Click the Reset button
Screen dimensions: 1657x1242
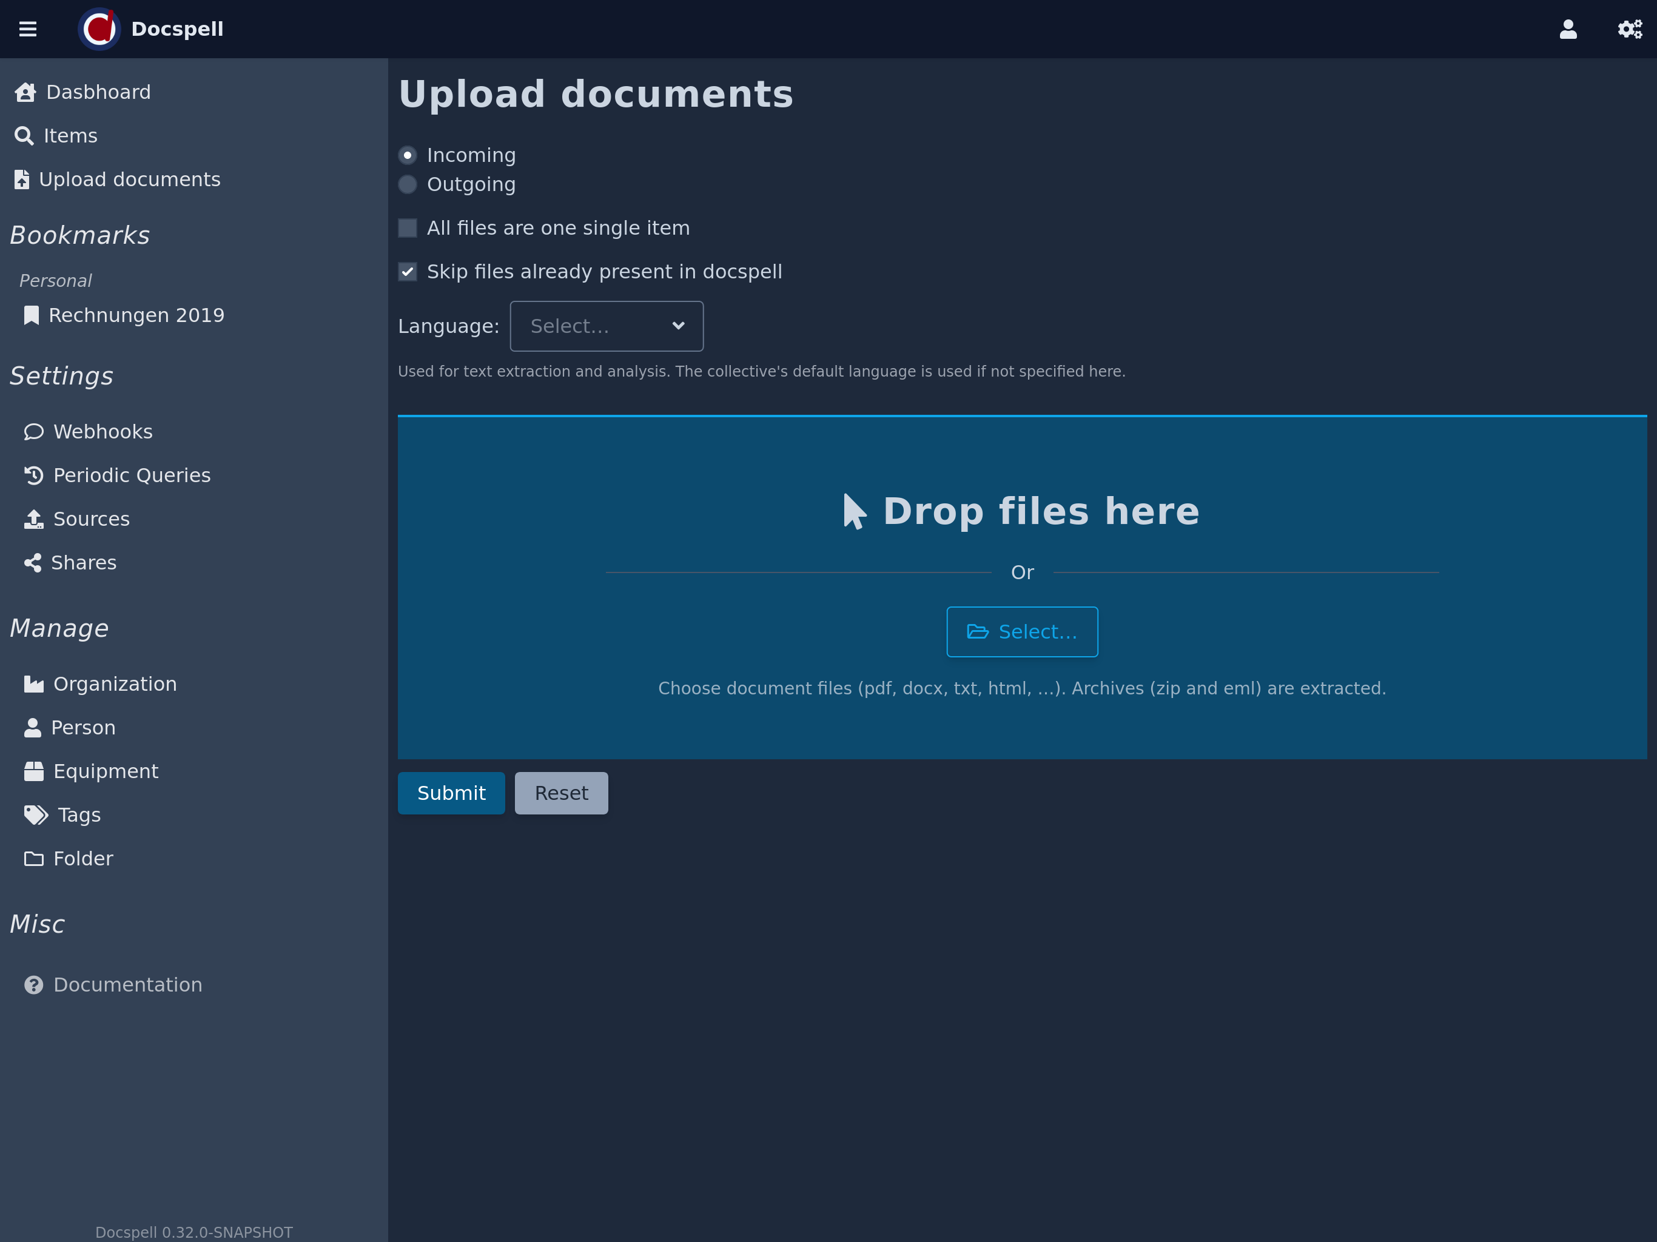(561, 793)
